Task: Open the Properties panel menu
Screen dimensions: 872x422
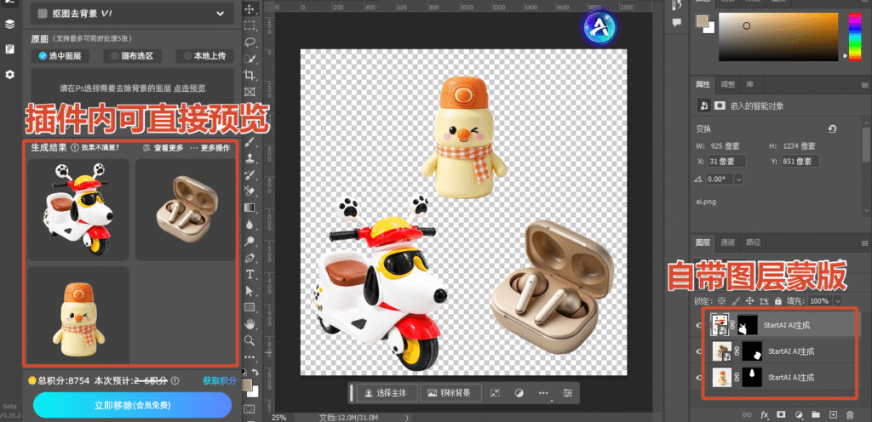Action: point(864,85)
